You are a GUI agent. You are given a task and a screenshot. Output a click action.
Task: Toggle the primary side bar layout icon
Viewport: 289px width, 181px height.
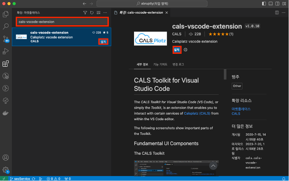click(264, 4)
